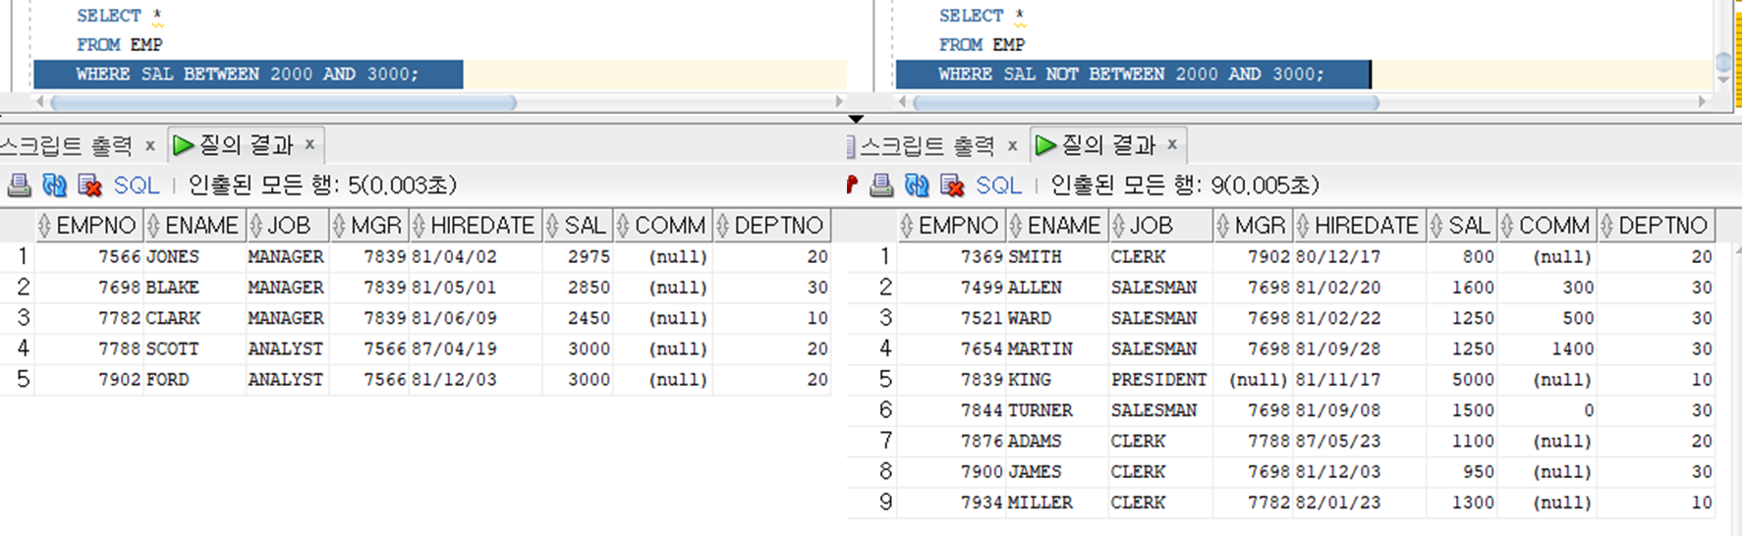Click SQL link in right result toolbar

click(x=998, y=185)
